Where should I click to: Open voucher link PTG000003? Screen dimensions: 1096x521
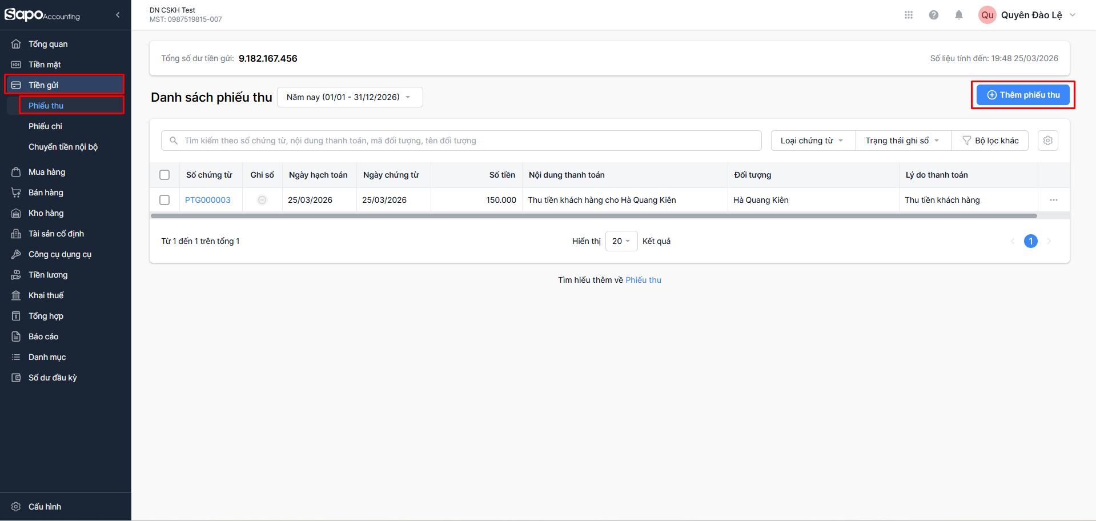pos(208,200)
